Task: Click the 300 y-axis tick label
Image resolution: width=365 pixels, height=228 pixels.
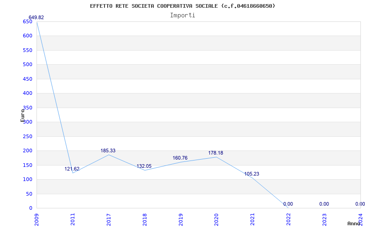Action: 27,122
